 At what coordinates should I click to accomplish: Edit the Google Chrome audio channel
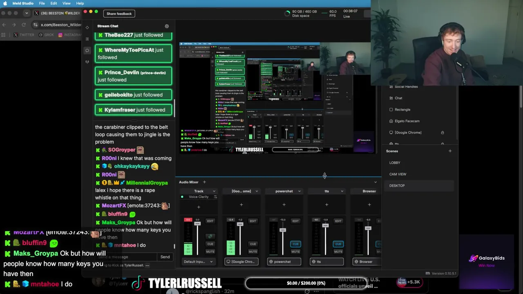coord(253,221)
